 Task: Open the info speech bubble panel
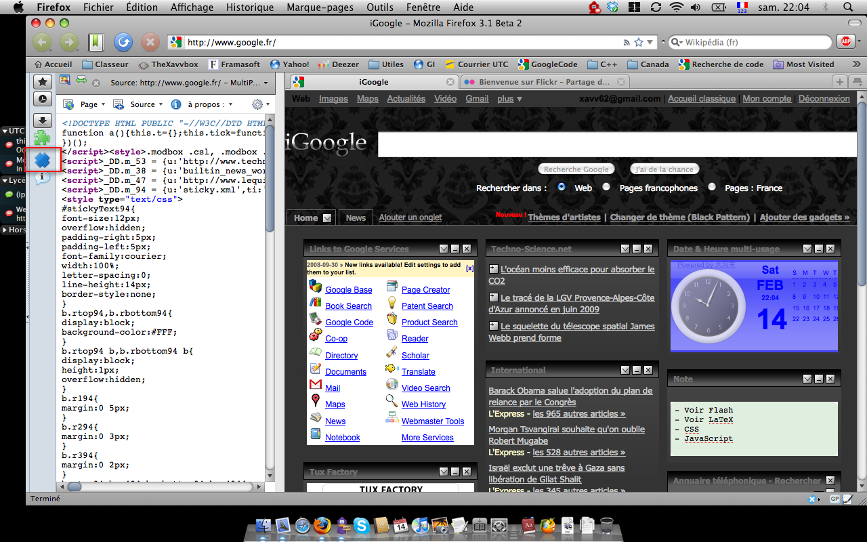(x=43, y=178)
